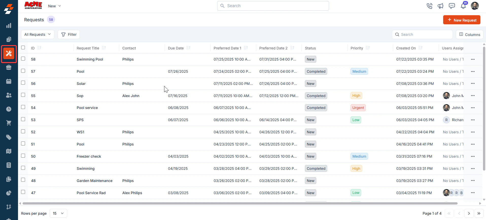Click the Swimming Pool request title
This screenshot has height=220, width=486.
(90, 59)
